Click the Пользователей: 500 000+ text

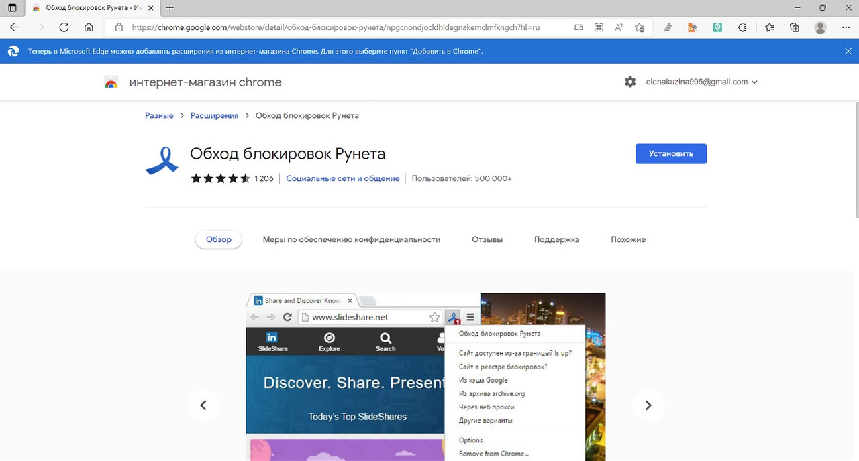pyautogui.click(x=462, y=178)
